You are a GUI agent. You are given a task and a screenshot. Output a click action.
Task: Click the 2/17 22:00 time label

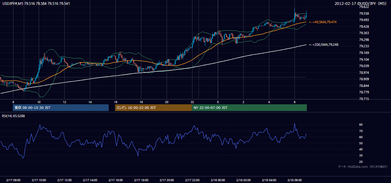[x=192, y=180]
